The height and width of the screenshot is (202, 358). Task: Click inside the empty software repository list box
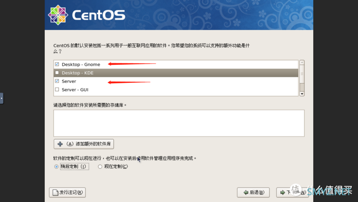point(179,123)
